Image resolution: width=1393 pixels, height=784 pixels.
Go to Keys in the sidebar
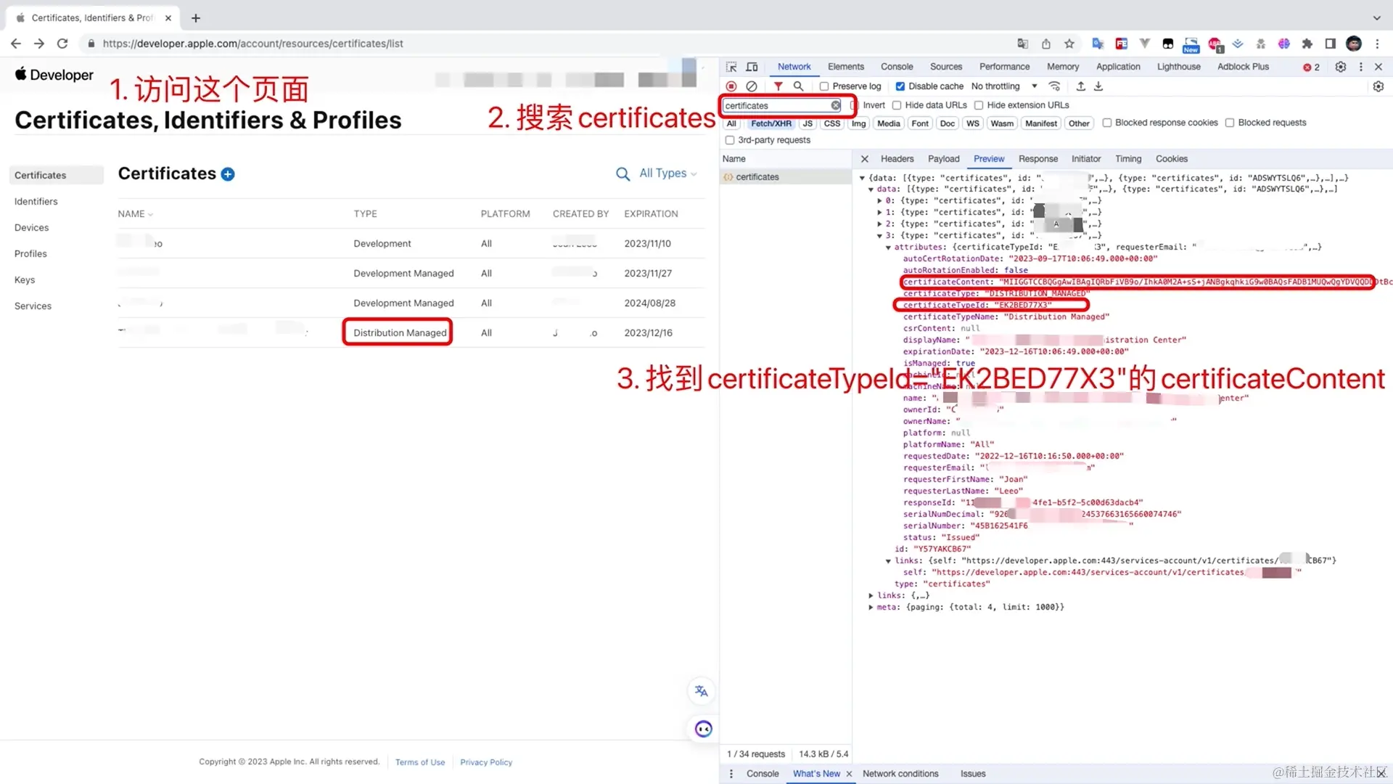coord(25,280)
